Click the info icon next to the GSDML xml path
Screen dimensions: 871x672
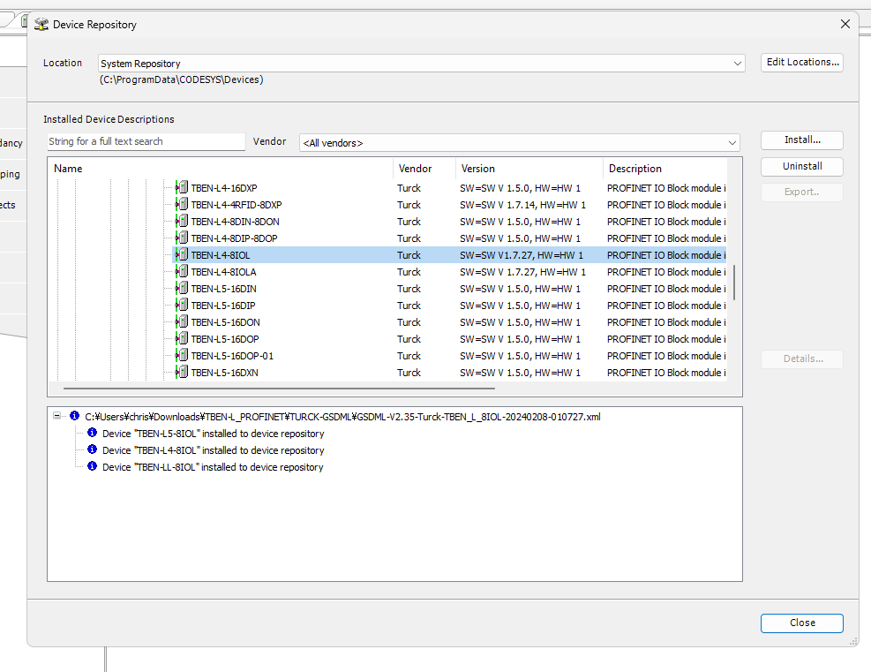pyautogui.click(x=74, y=416)
